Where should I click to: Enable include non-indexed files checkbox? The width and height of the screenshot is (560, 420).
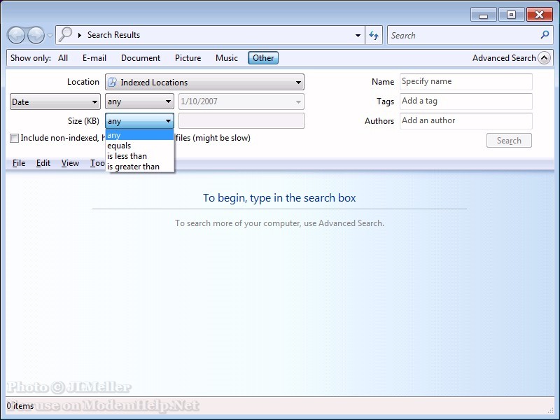(14, 138)
